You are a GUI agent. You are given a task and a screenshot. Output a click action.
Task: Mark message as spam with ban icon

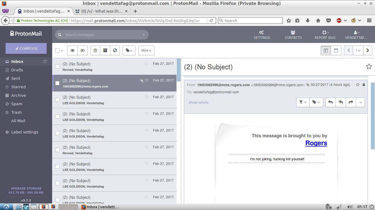115,50
